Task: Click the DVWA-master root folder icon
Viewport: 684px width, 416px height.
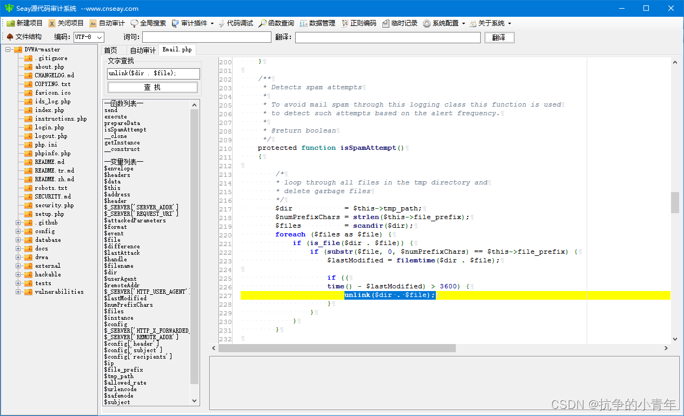Action: (18, 50)
